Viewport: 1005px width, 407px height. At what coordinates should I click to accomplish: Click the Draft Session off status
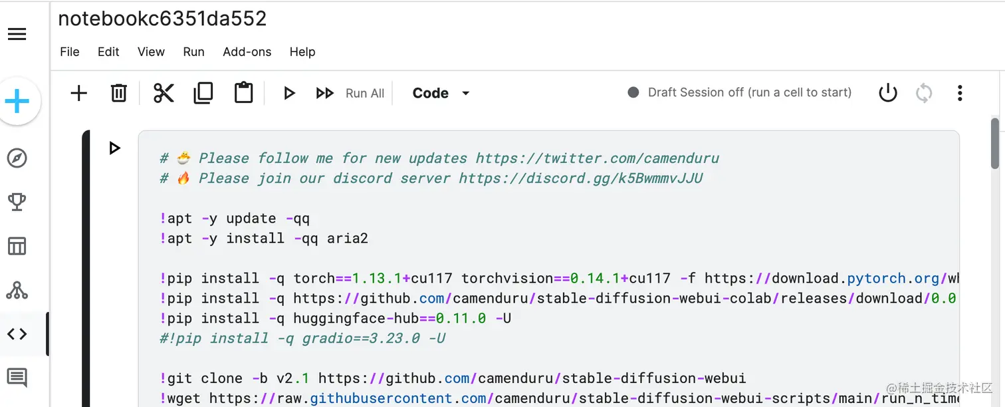pyautogui.click(x=740, y=92)
